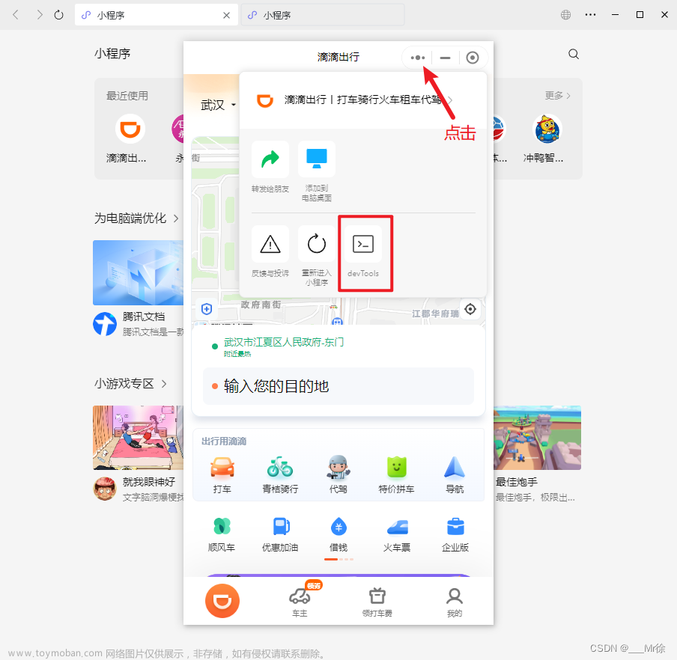Click the 输入您的目的地 destination input field
This screenshot has width=677, height=660.
[x=338, y=385]
